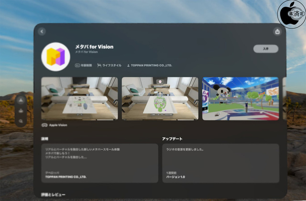306x201 pixels.
Task: Open first living room screenshot
Action: (x=79, y=98)
